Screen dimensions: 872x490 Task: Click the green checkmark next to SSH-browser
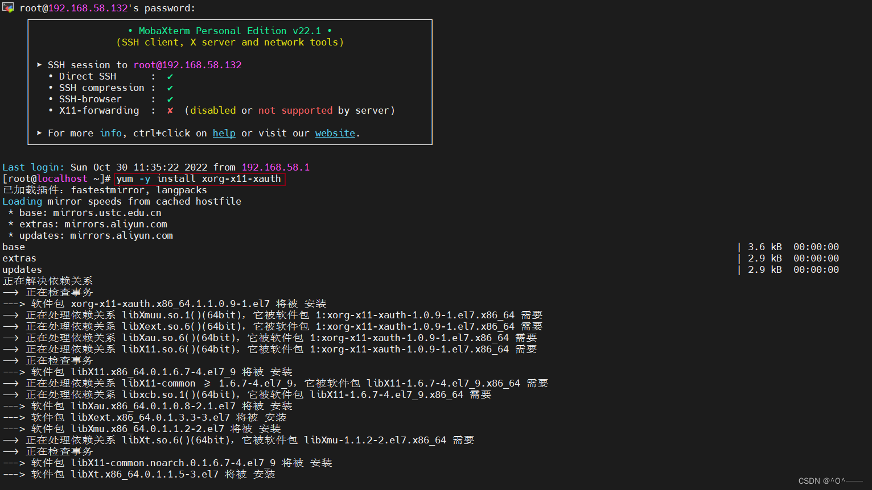click(x=169, y=98)
